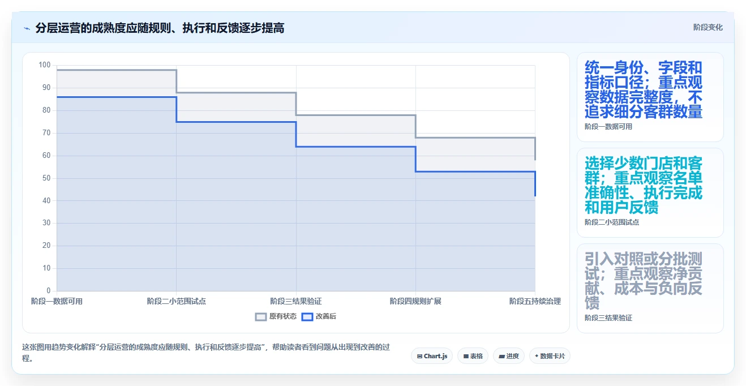Click the x-axis label 阶段四规则扩展
The width and height of the screenshot is (746, 386).
click(x=415, y=301)
